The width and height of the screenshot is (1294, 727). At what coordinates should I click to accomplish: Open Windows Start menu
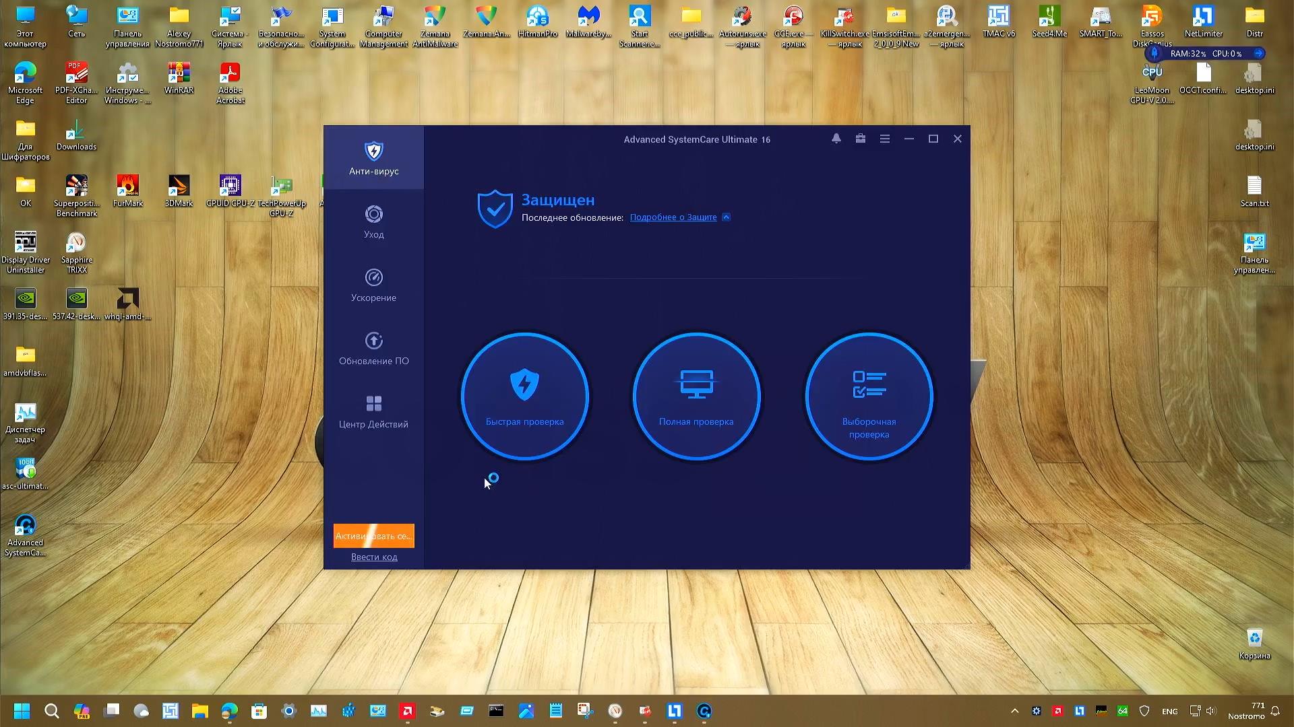tap(22, 711)
